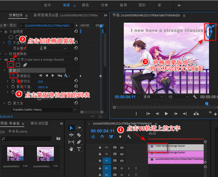Toggle timeline snap magnet icon
This screenshot has width=218, height=177.
click(x=102, y=137)
